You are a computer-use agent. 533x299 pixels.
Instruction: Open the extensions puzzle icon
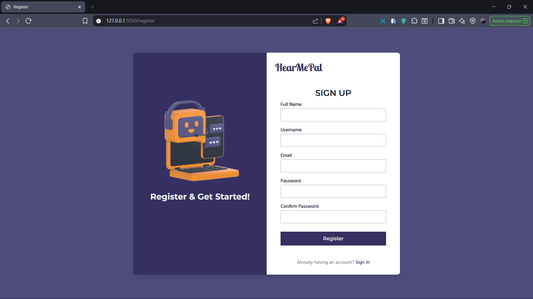coord(414,21)
